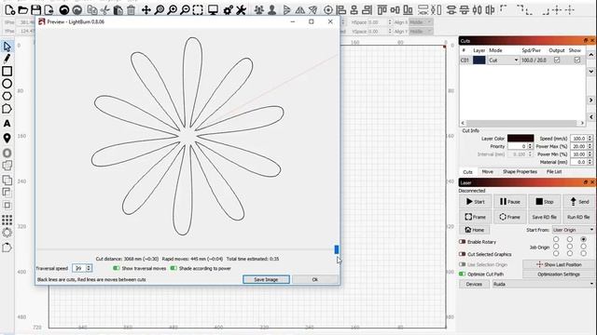Click the Align Bottom edges icon in the toolbar
Screen dimensions: 597x335
(409, 10)
